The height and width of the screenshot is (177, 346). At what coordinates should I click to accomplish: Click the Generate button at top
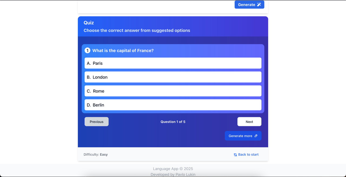[x=249, y=5]
